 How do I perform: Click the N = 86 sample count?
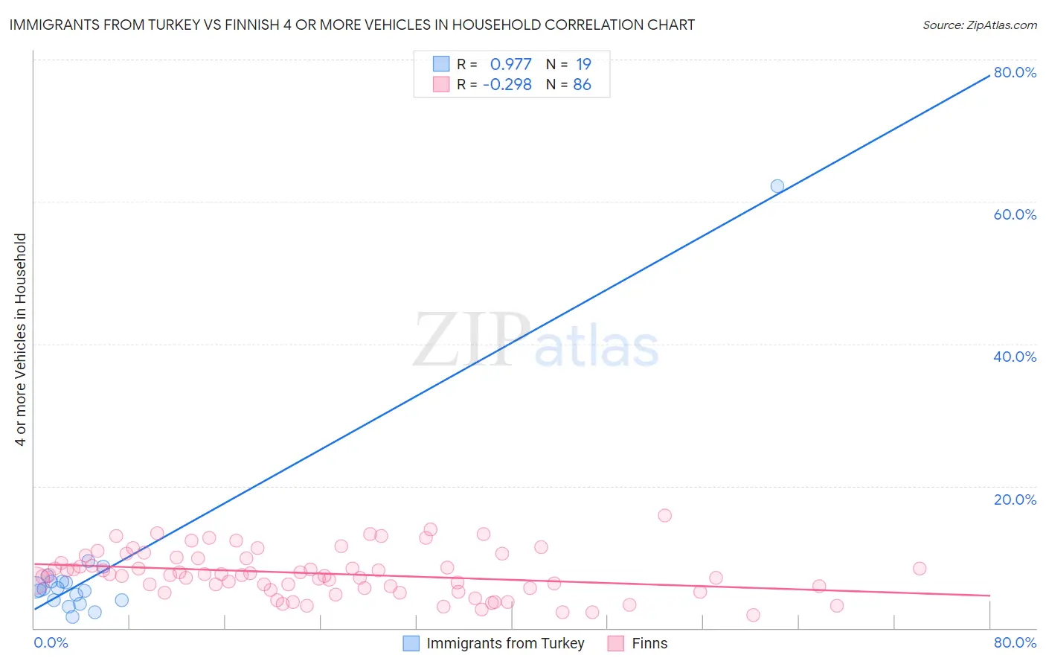click(568, 84)
